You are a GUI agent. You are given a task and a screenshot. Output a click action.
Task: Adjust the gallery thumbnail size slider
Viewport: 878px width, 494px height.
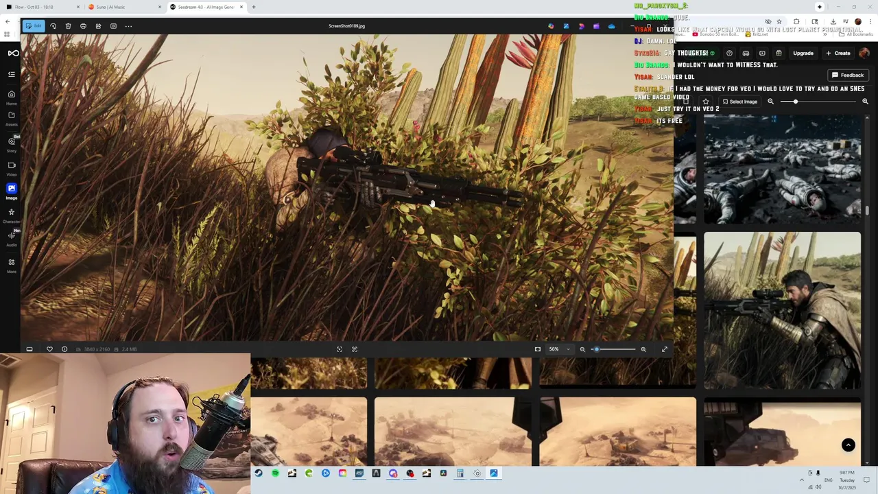(x=819, y=102)
